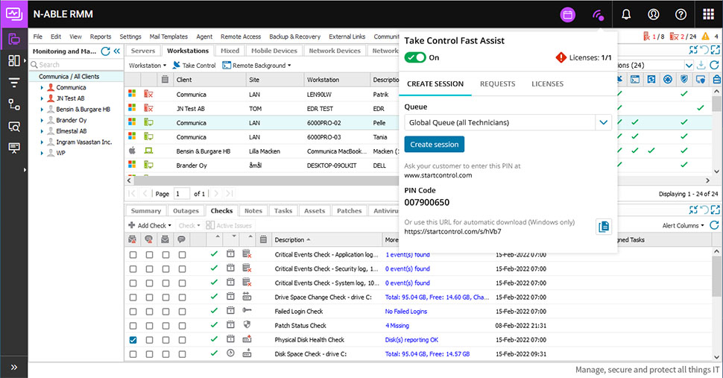Viewport: 723px width, 378px height.
Task: Open the app switcher grid icon
Action: tap(708, 14)
